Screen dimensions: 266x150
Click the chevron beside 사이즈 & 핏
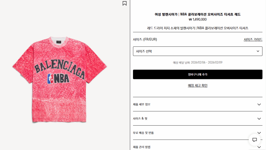(x=259, y=119)
